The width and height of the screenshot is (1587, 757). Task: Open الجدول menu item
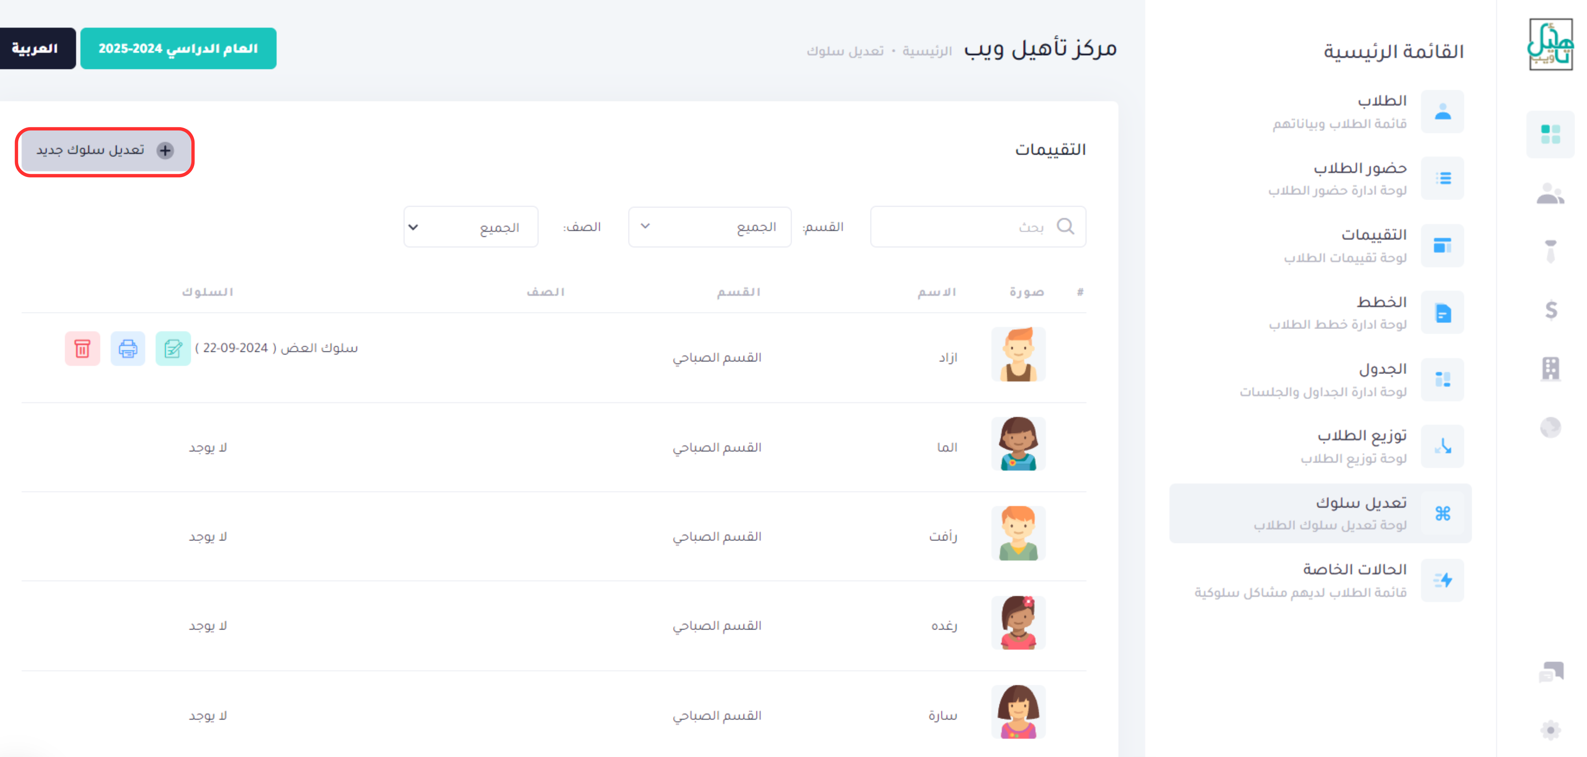click(1320, 379)
